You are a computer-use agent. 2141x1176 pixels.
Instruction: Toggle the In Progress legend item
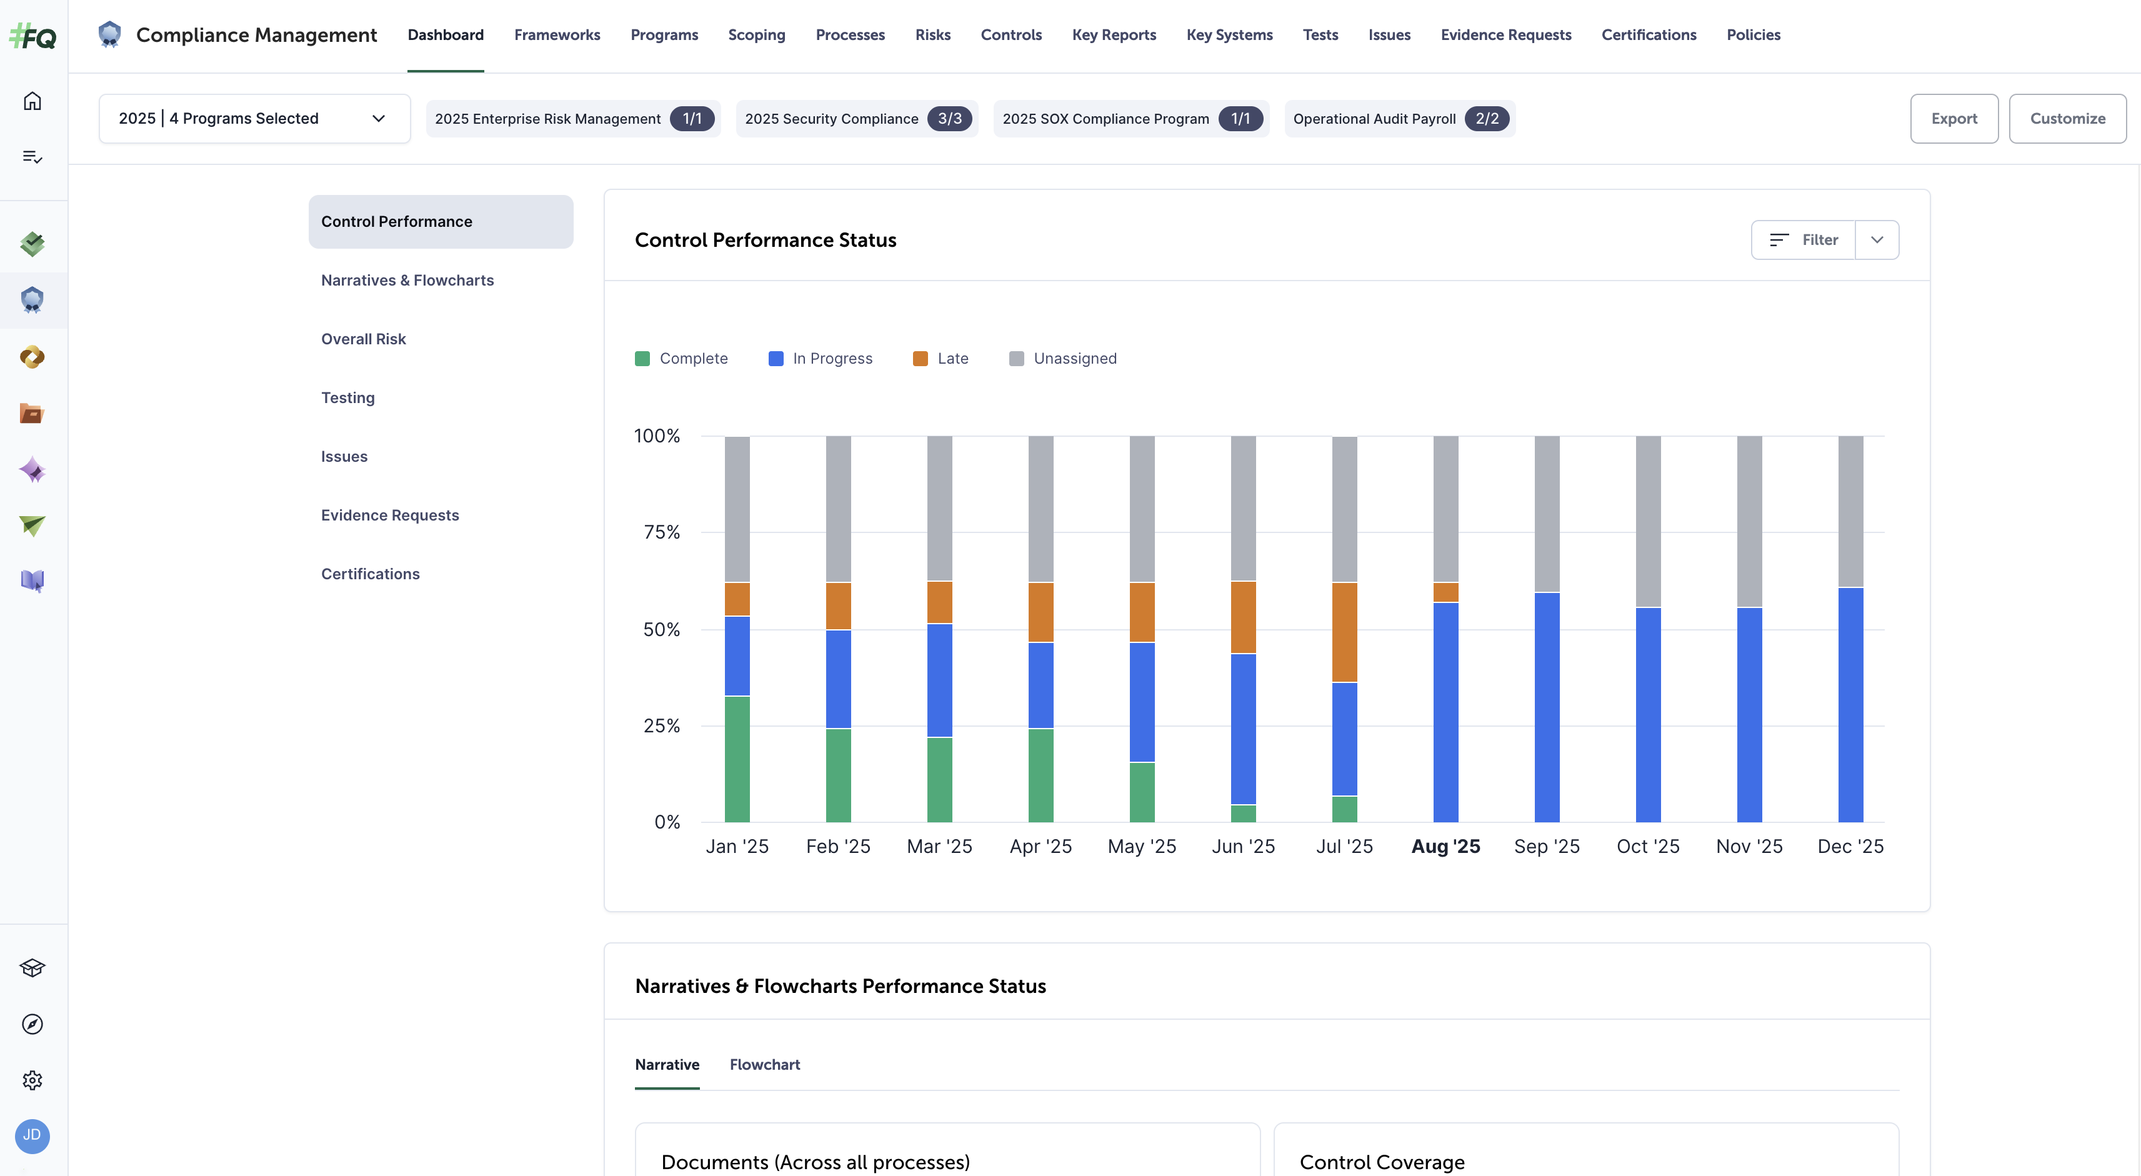(819, 358)
